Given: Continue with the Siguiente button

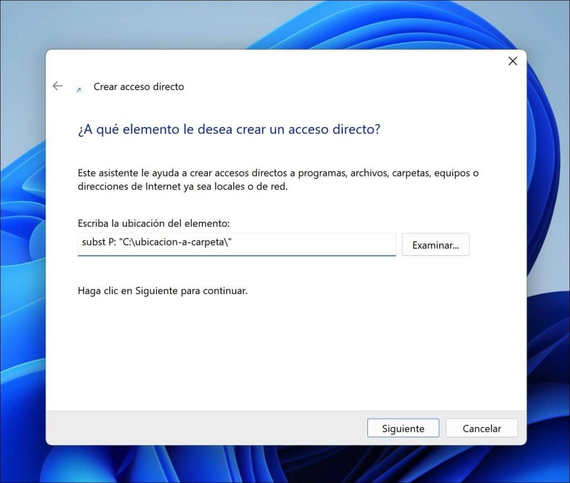Looking at the screenshot, I should coord(403,428).
